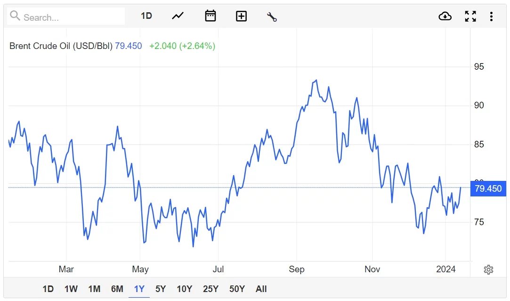Show All available price history

(x=261, y=289)
